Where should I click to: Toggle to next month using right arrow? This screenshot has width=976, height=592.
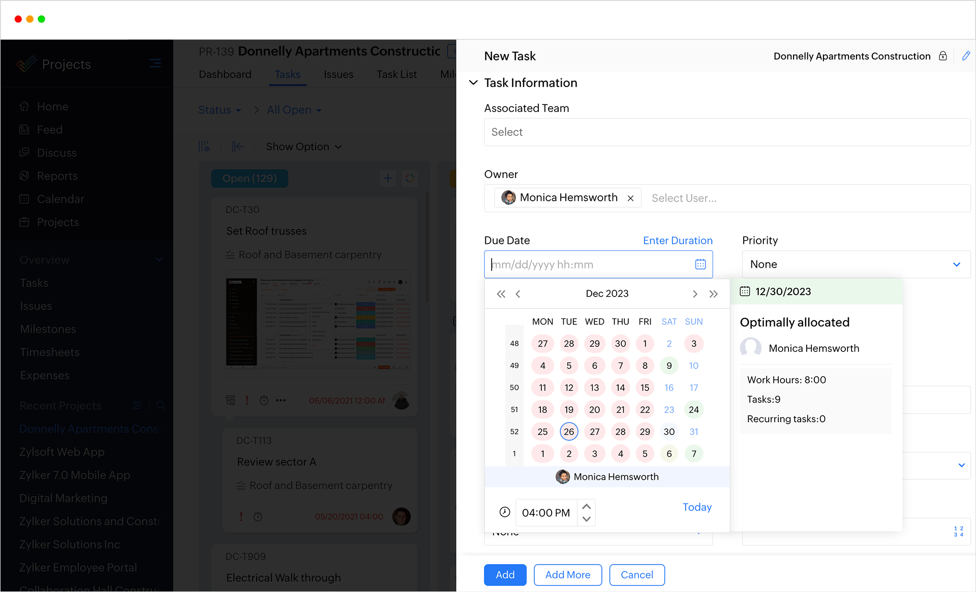695,294
